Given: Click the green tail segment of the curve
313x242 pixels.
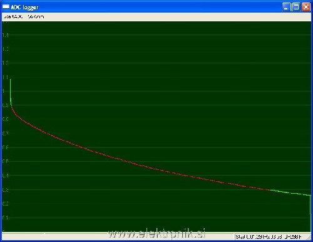Looking at the screenshot, I should tap(290, 193).
